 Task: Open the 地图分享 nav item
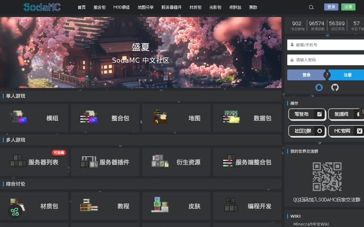pyautogui.click(x=146, y=7)
